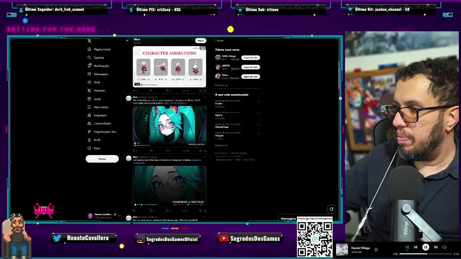Screen dimensions: 461x259
Task: Click the Seguir button for Nixx
Action: click(201, 41)
